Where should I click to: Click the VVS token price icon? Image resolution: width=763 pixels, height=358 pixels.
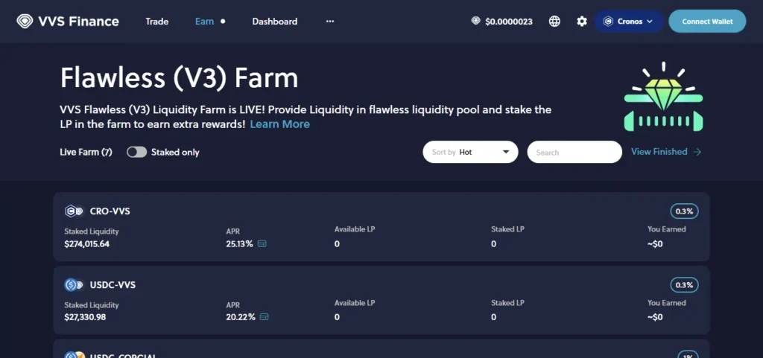[x=475, y=21]
